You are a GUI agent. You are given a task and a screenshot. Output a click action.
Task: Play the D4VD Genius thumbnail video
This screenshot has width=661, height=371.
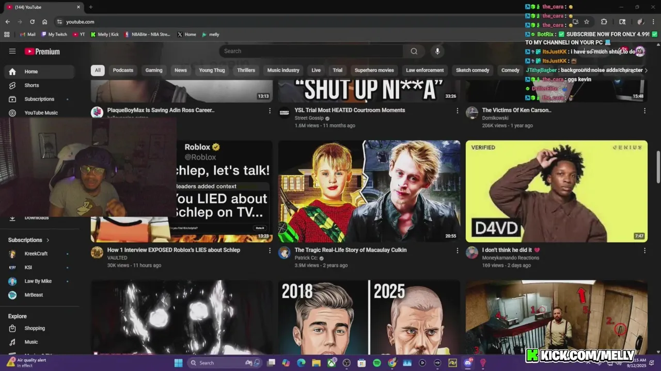[557, 191]
